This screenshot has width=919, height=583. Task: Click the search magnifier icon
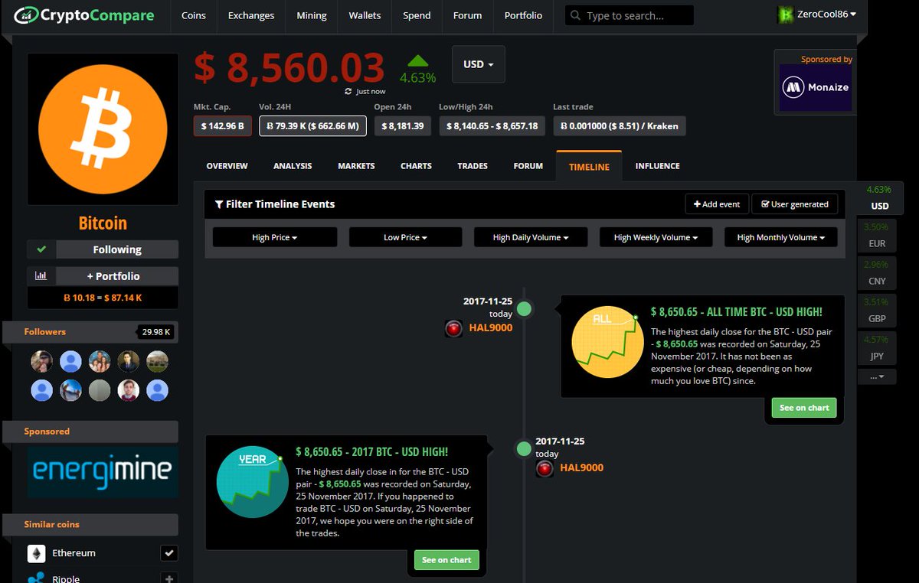(x=575, y=15)
